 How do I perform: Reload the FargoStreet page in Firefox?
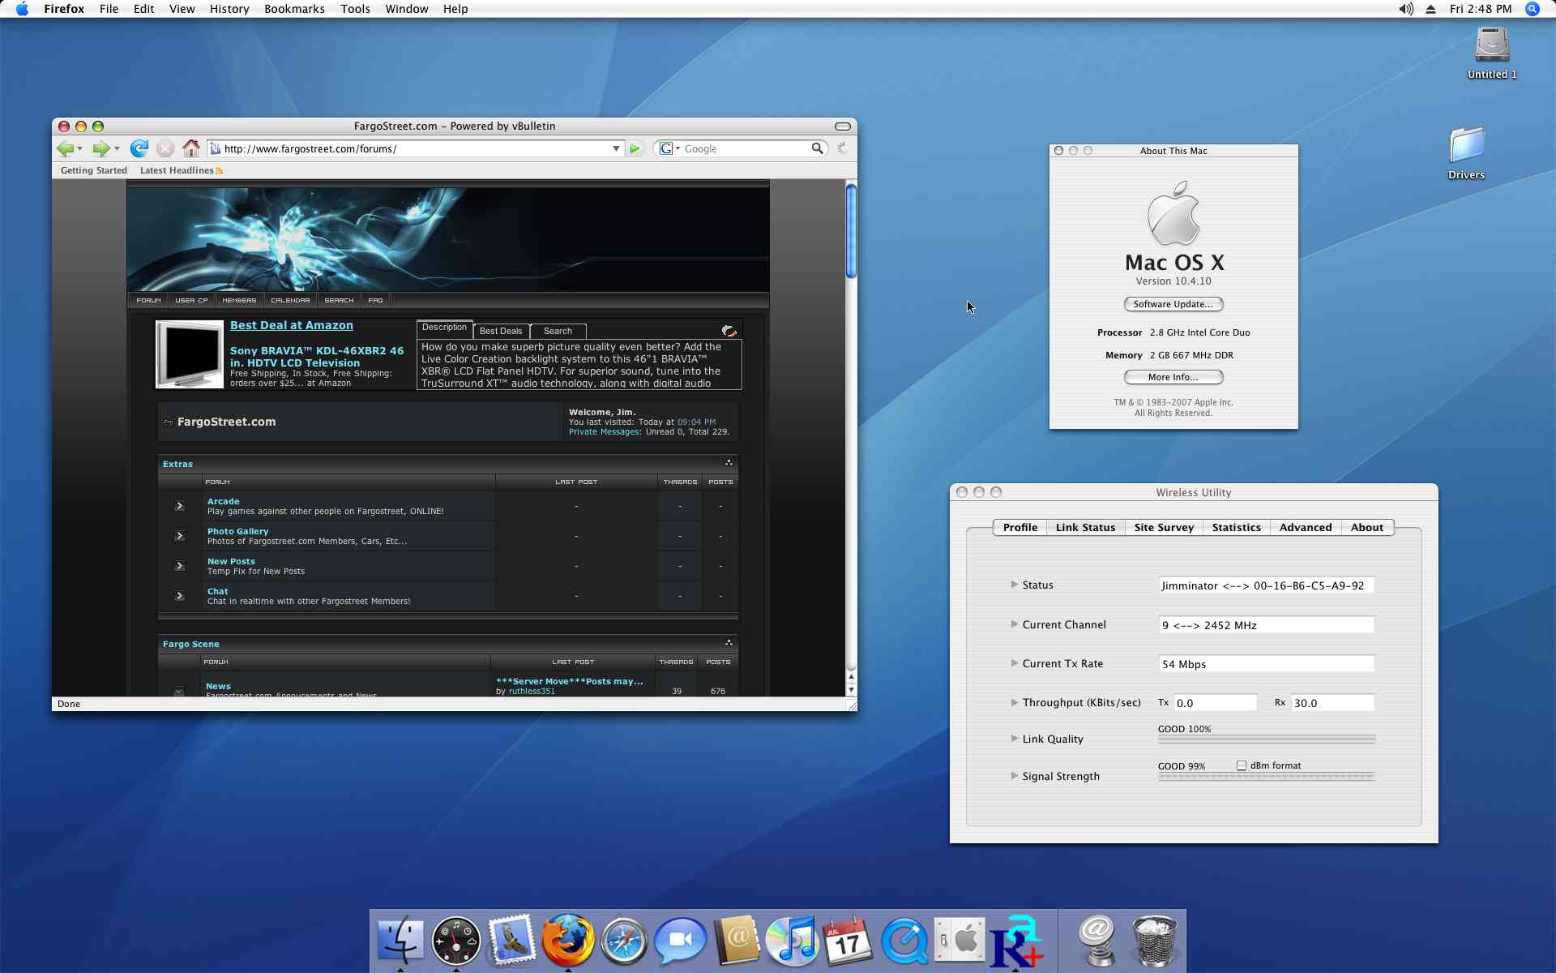point(139,148)
